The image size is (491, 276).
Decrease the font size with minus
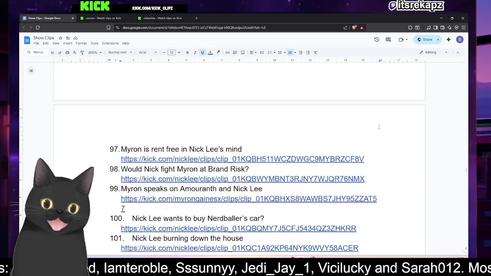tap(164, 53)
